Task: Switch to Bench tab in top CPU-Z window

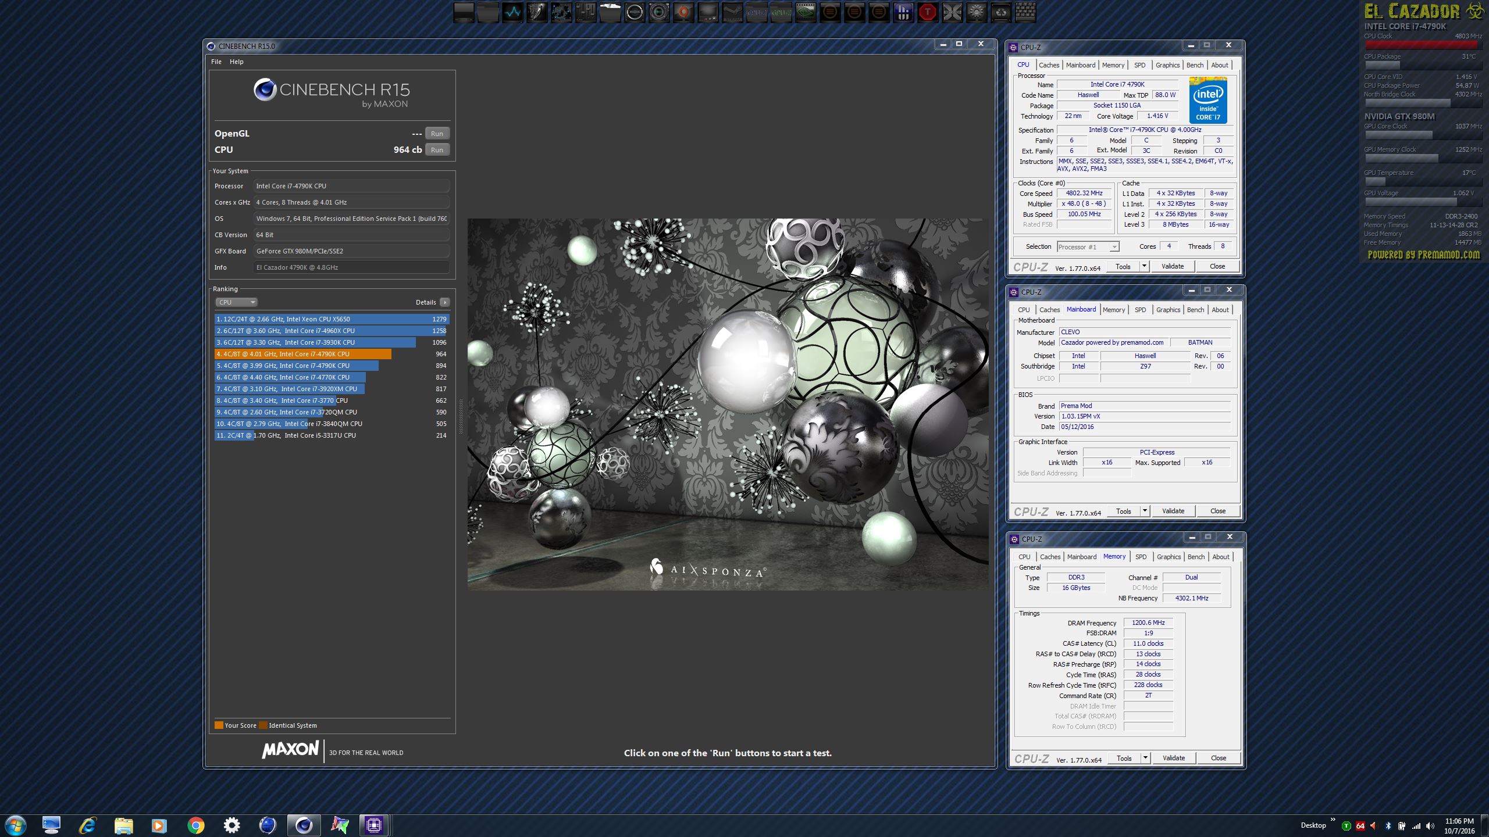Action: [1195, 65]
